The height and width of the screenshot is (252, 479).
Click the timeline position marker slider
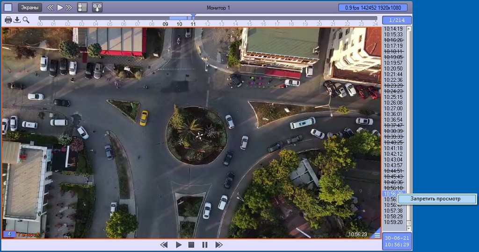(193, 17)
